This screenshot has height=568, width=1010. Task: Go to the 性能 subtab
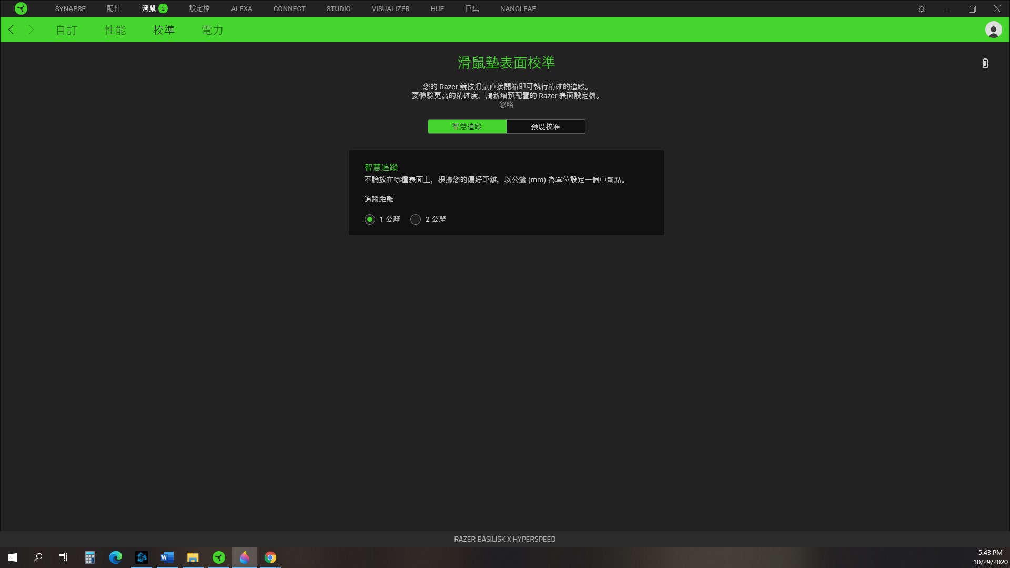115,30
